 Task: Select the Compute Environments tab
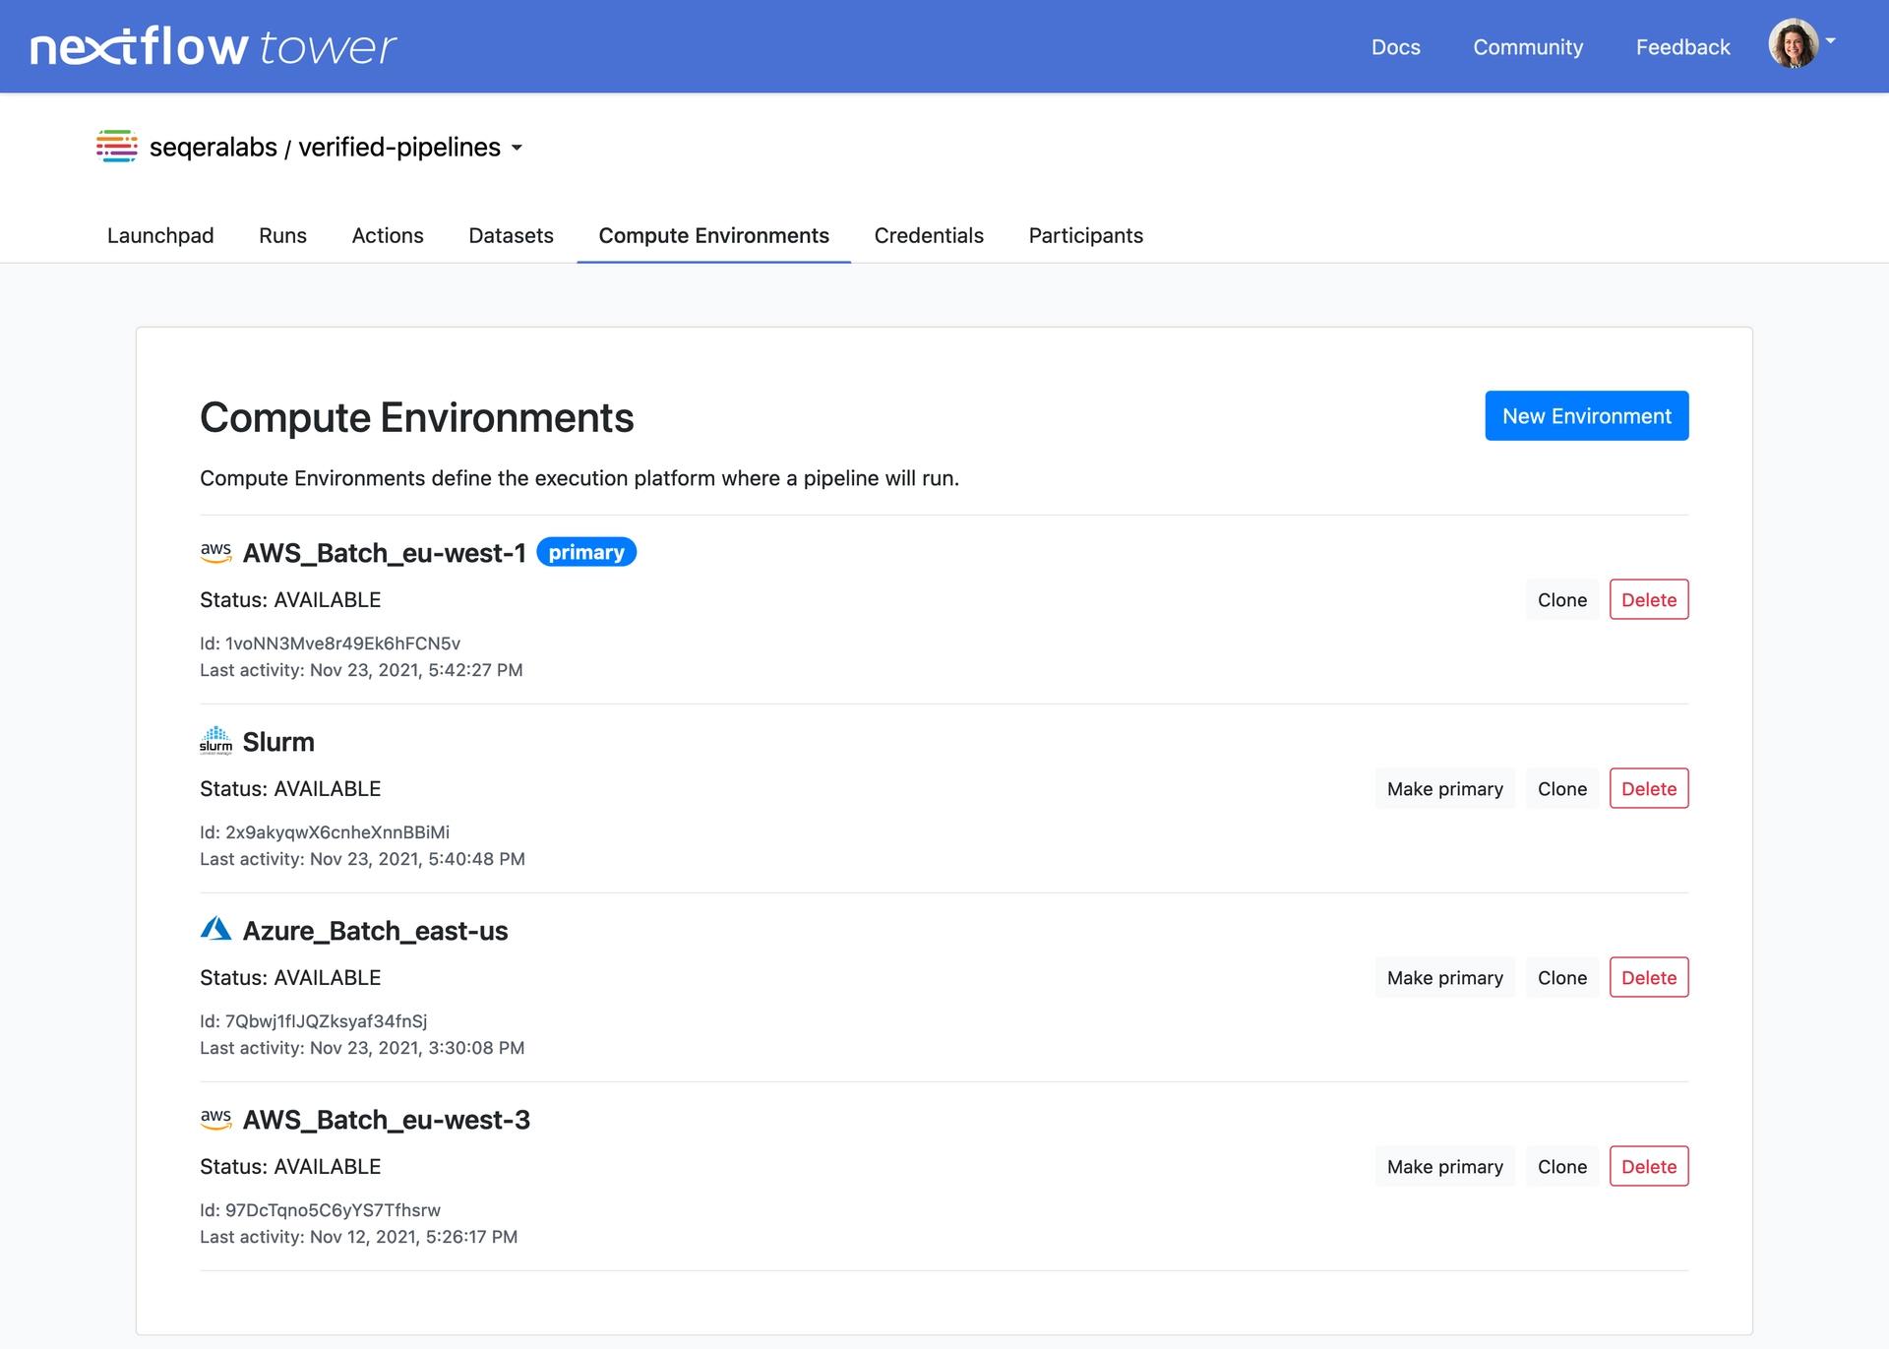click(713, 235)
